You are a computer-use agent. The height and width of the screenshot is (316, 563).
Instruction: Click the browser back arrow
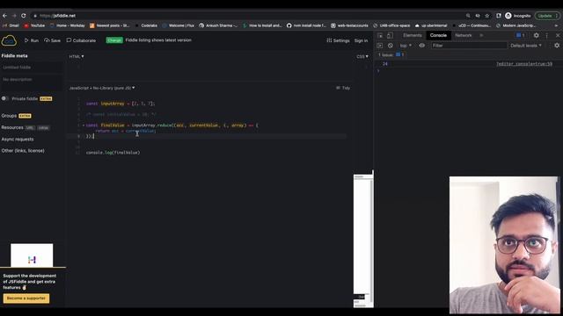pos(4,16)
